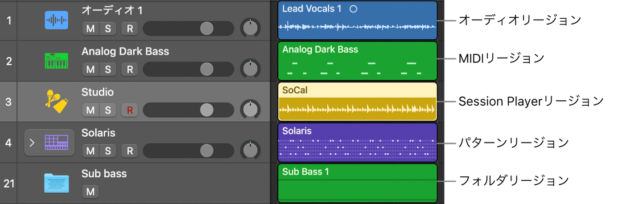Record-enable the Analog Dark Bass track
Image resolution: width=618 pixels, height=204 pixels.
pyautogui.click(x=130, y=69)
